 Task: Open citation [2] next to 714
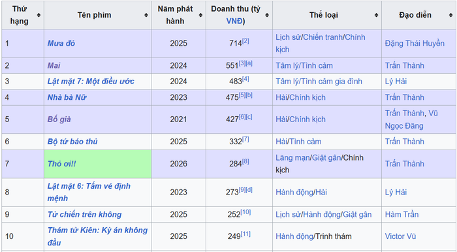click(245, 41)
